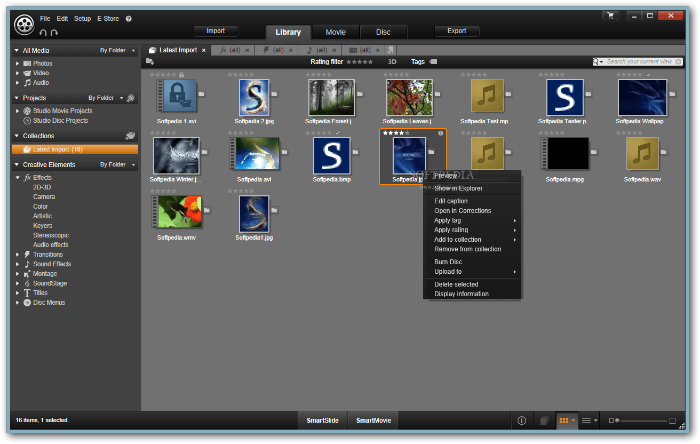The image size is (700, 444).
Task: Click the magnifier icon in the search bar
Action: pos(596,61)
